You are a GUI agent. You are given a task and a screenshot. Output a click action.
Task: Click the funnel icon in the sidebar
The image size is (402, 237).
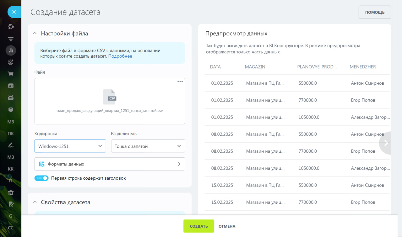pyautogui.click(x=11, y=39)
